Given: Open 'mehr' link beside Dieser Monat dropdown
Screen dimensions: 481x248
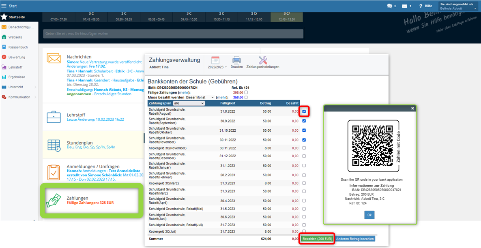Looking at the screenshot, I should (x=222, y=97).
